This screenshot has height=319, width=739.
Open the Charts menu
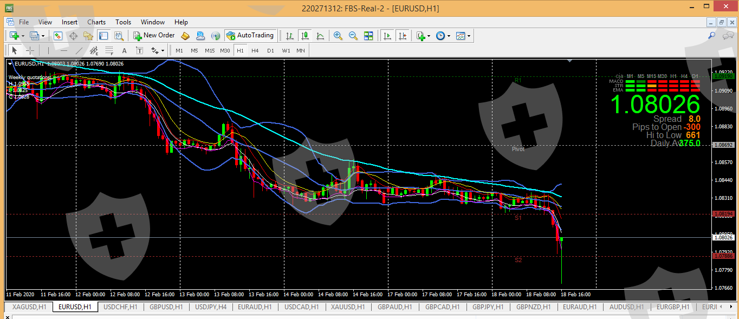96,22
